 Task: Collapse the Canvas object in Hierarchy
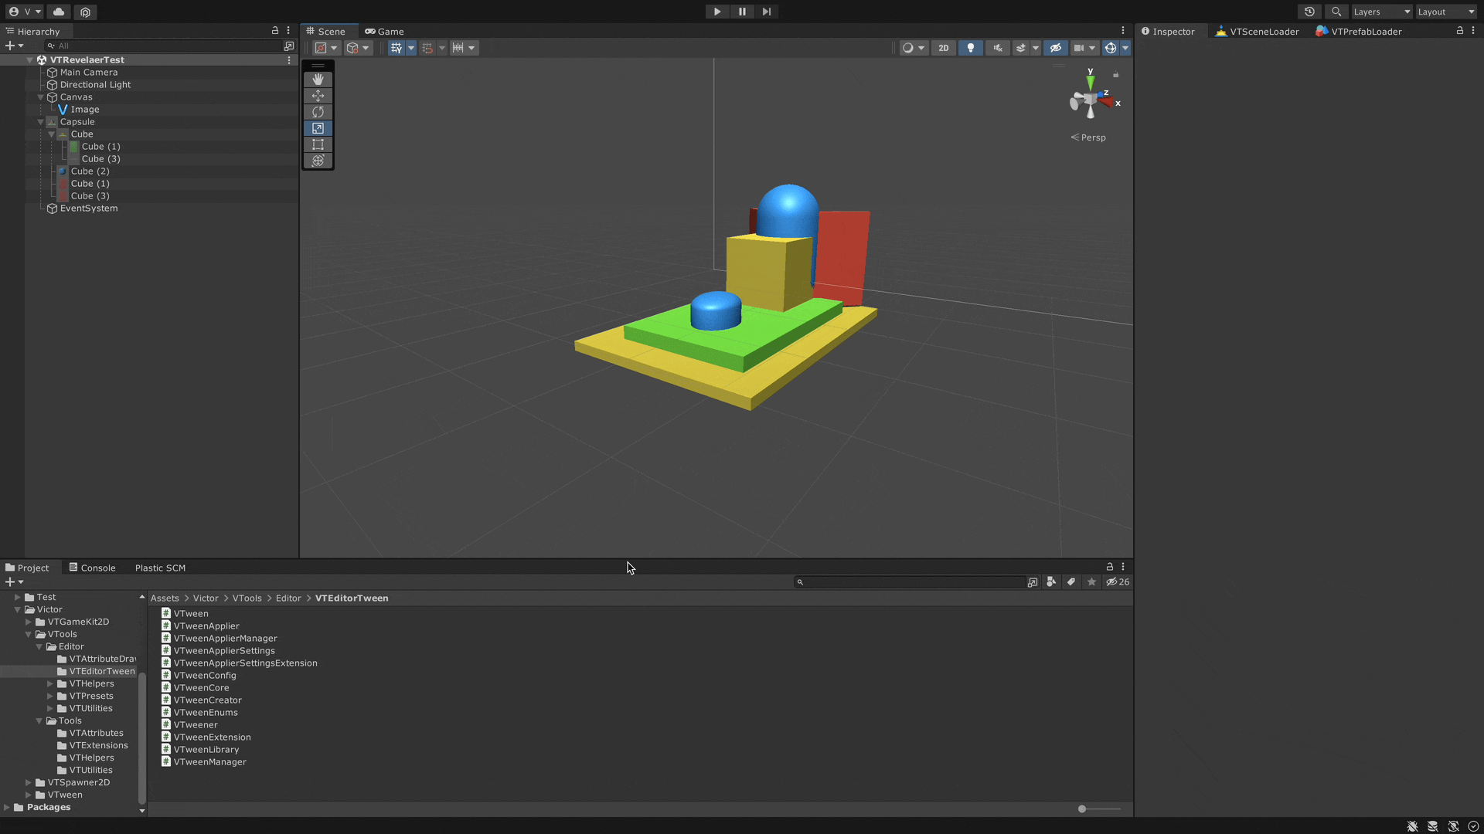41,97
